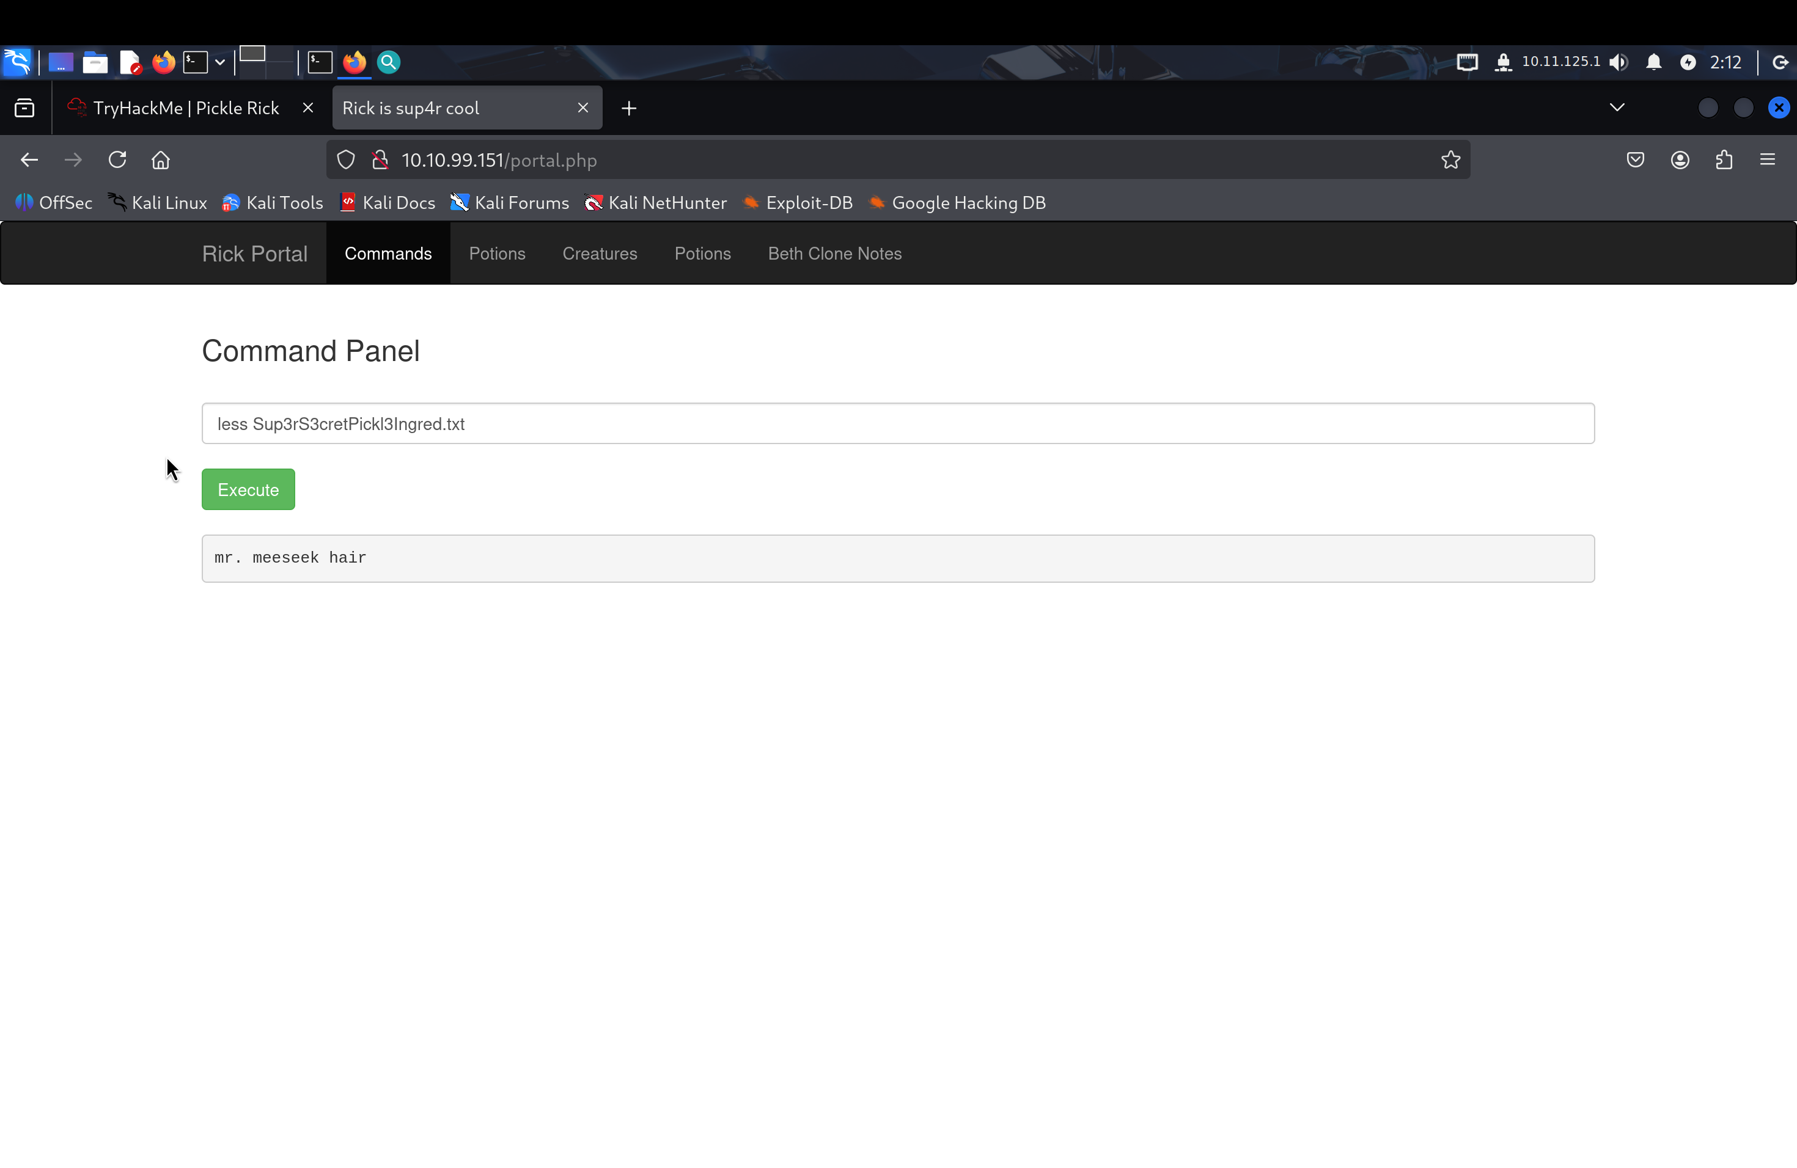Screen dimensions: 1797x1168
Task: Open the file manager taskbar icon
Action: coord(95,62)
